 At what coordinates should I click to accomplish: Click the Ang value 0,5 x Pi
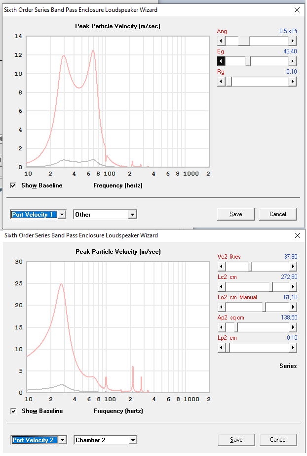coord(288,31)
